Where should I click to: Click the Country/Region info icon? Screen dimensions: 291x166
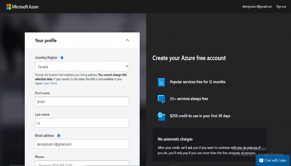[x=62, y=58]
